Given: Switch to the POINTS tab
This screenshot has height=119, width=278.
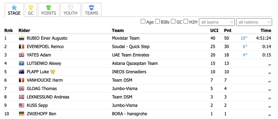Looking at the screenshot, I should click(x=49, y=10).
